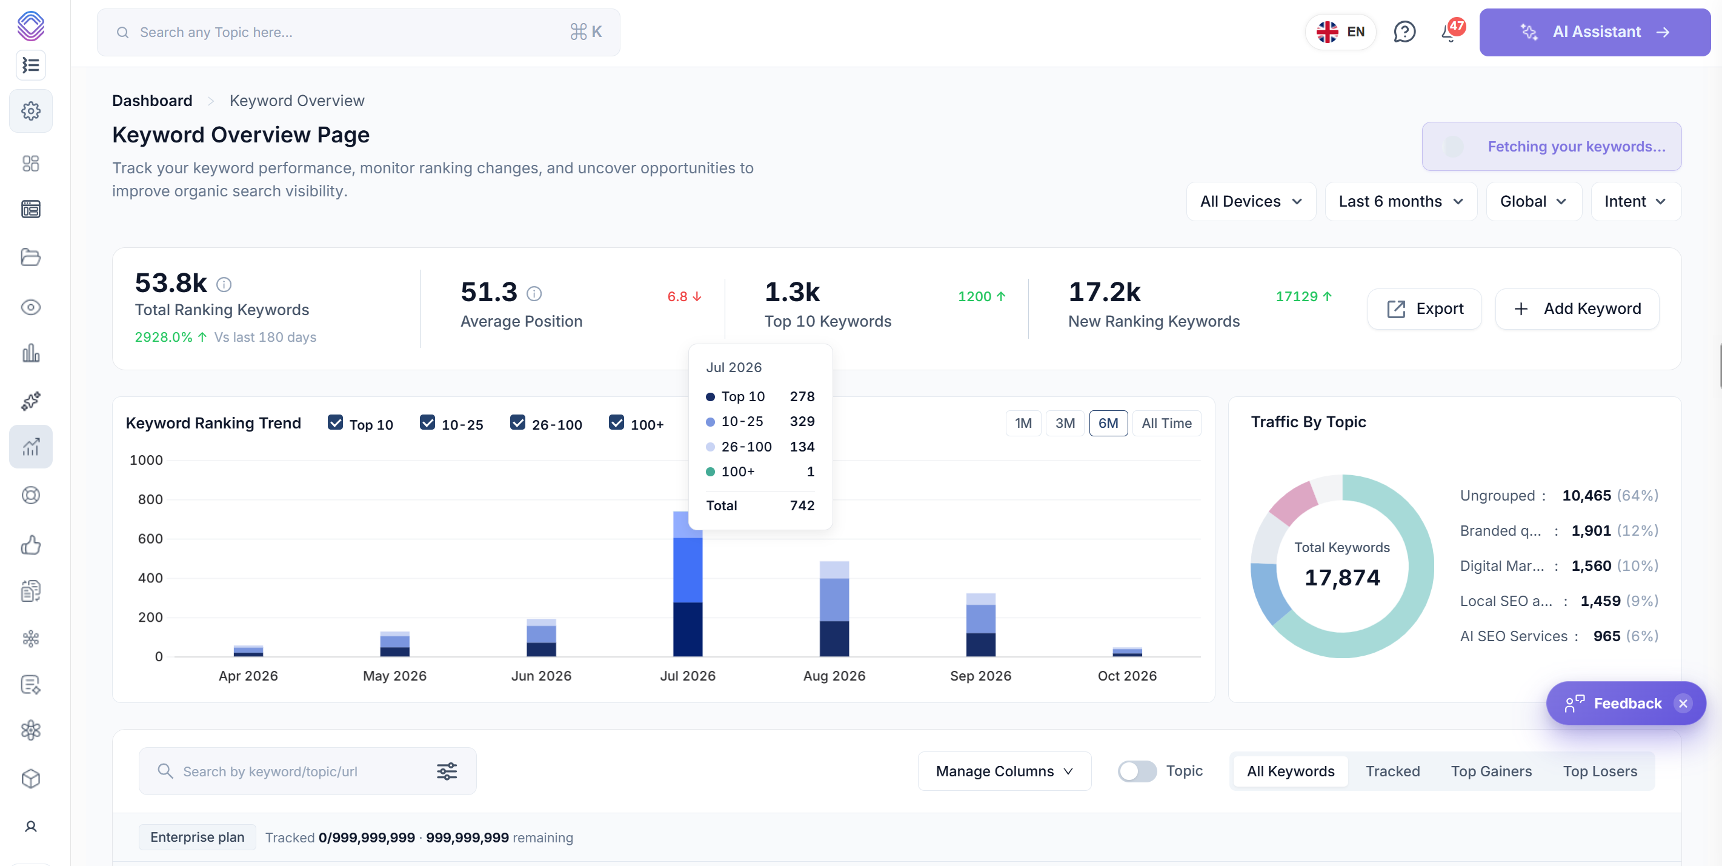The width and height of the screenshot is (1722, 866).
Task: Uncheck the Top 10 series checkbox
Action: pyautogui.click(x=336, y=423)
